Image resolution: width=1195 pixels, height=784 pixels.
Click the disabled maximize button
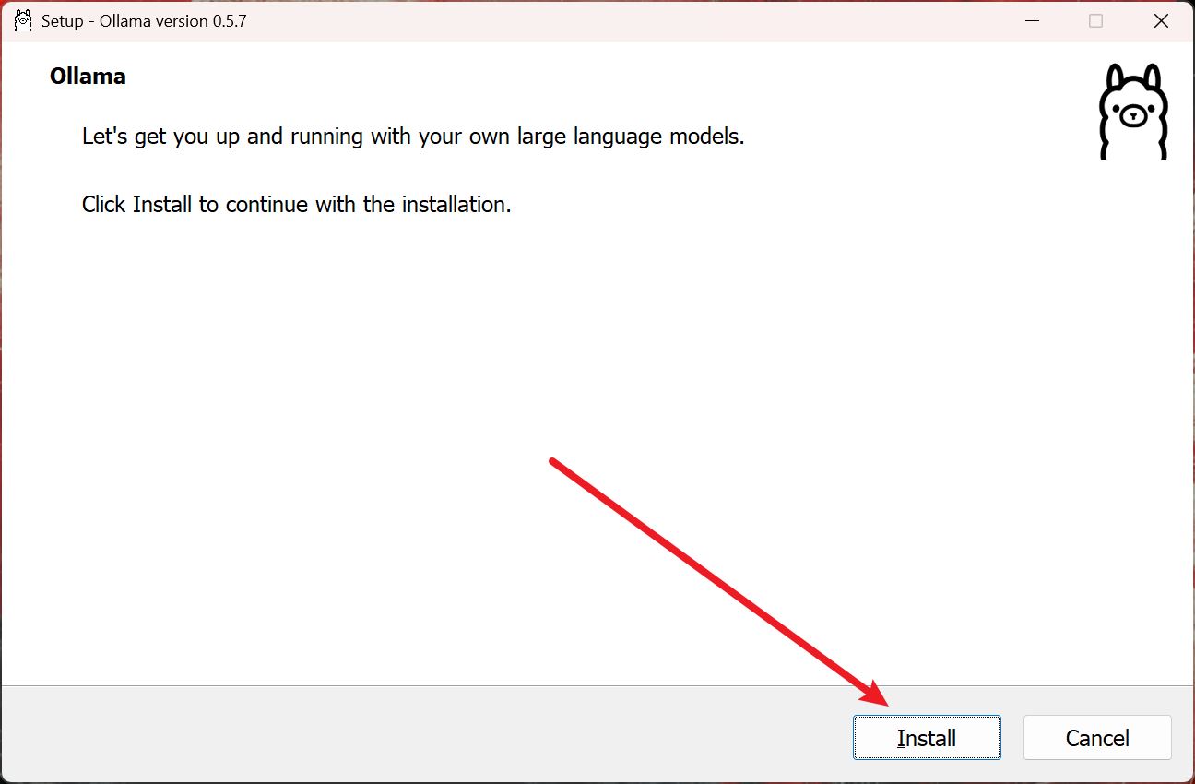1095,20
